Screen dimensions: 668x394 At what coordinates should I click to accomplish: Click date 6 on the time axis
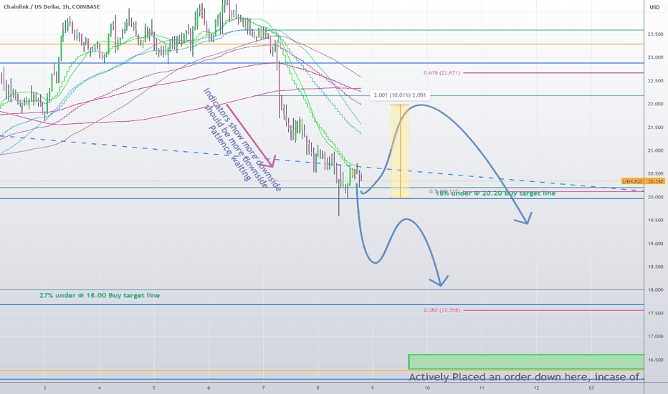209,388
